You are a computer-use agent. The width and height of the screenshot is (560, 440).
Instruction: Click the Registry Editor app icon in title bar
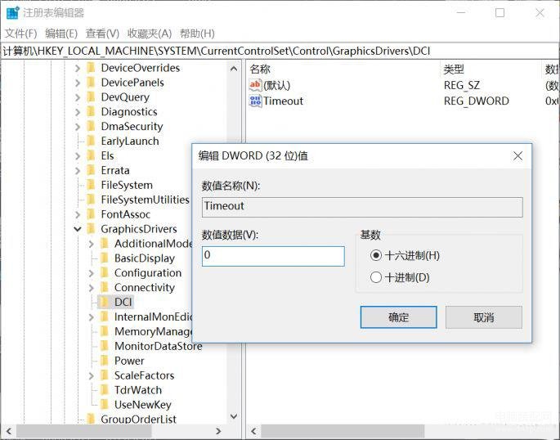point(13,13)
